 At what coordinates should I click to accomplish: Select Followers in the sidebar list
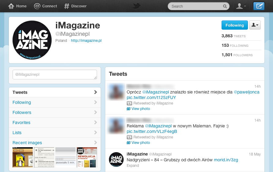[55, 112]
